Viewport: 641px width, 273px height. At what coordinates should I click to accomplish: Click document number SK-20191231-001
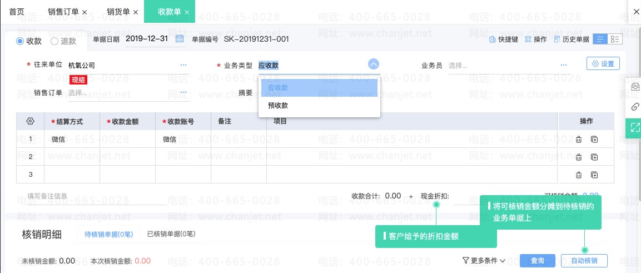[x=256, y=39]
